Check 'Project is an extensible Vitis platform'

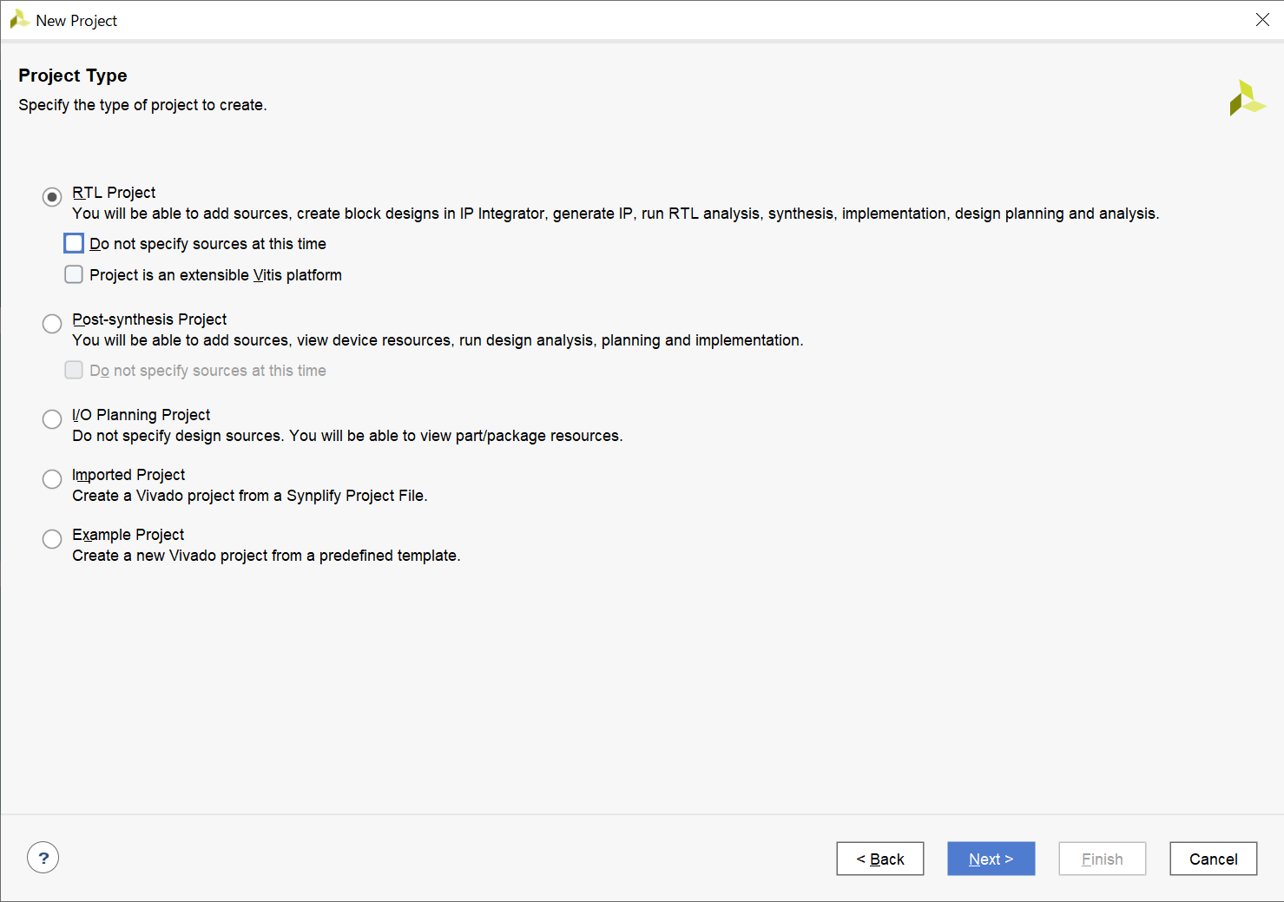tap(74, 274)
